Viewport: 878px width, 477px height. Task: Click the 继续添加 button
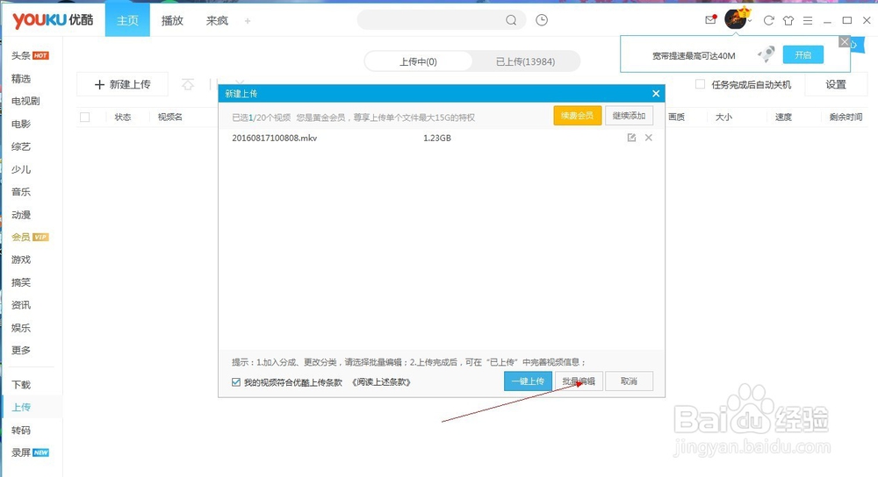629,116
